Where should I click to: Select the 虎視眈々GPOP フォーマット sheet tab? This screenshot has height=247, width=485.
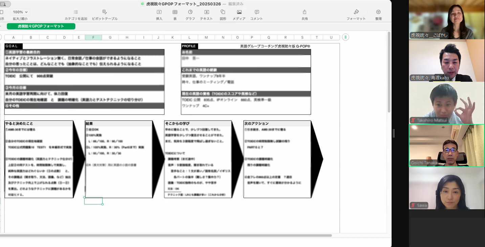[41, 26]
